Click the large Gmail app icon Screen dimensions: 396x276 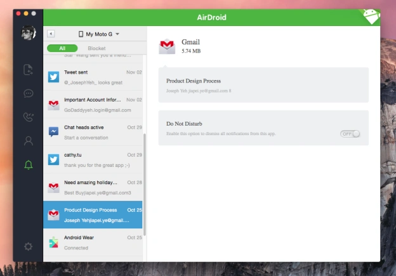click(167, 46)
